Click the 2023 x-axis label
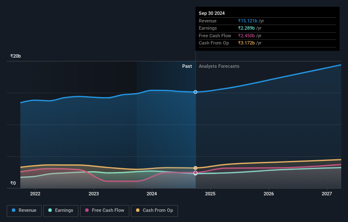The height and width of the screenshot is (222, 348). [x=94, y=194]
